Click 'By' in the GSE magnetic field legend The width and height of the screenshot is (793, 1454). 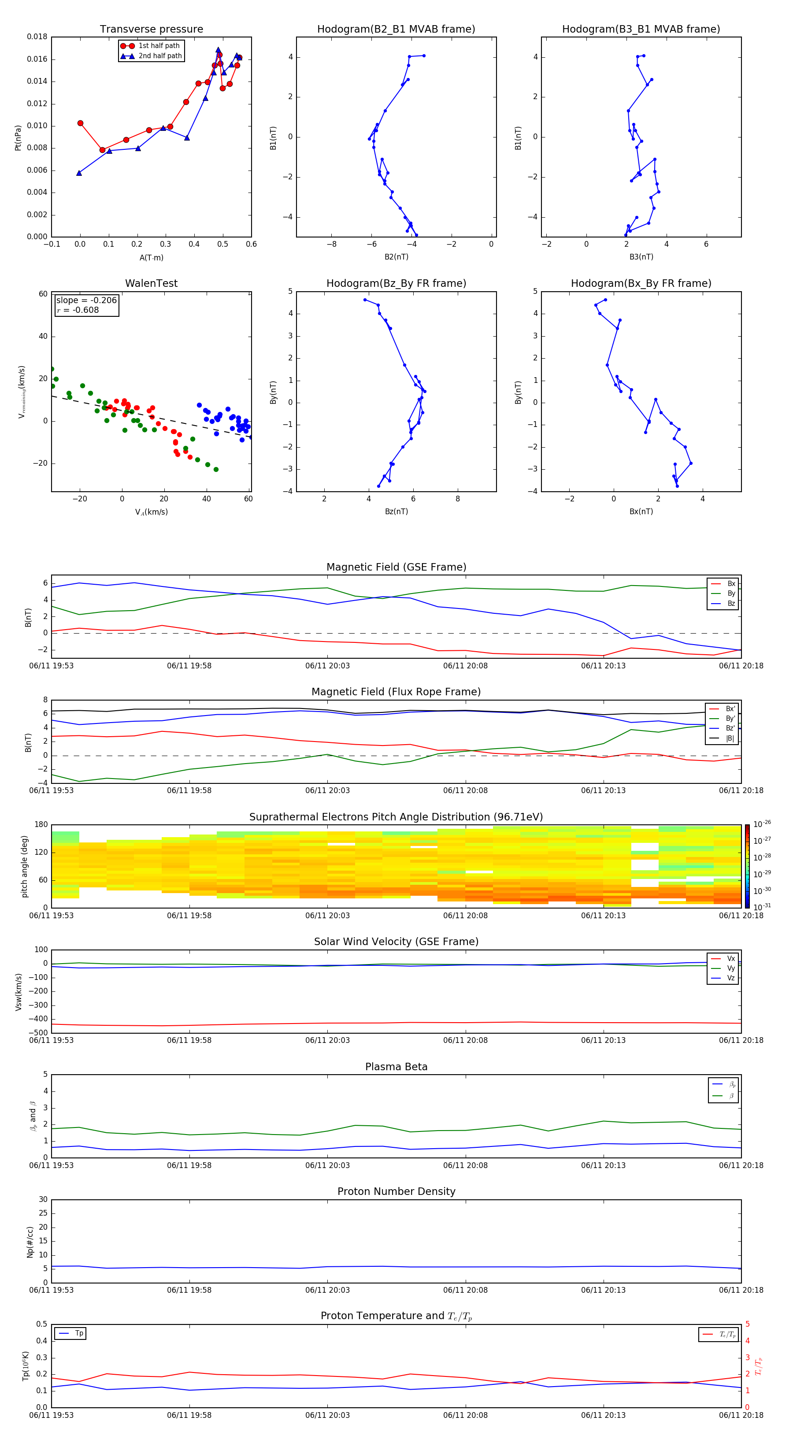(x=731, y=594)
